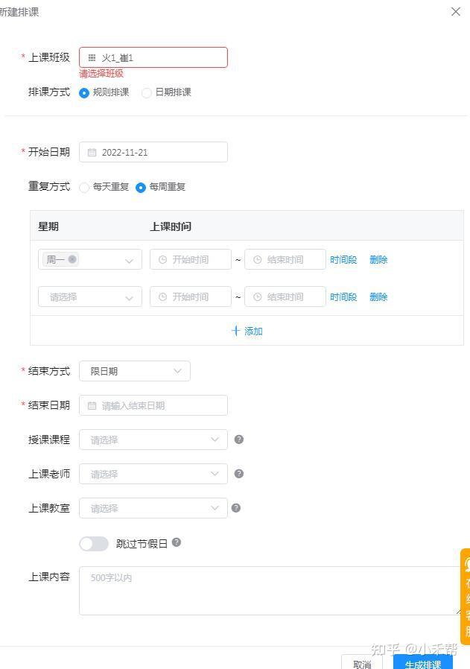Click the 结束日期 input field
470x669 pixels.
click(x=153, y=405)
